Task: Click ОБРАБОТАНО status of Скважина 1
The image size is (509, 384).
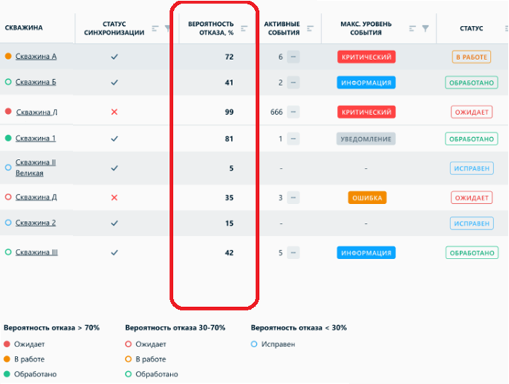Action: point(472,139)
